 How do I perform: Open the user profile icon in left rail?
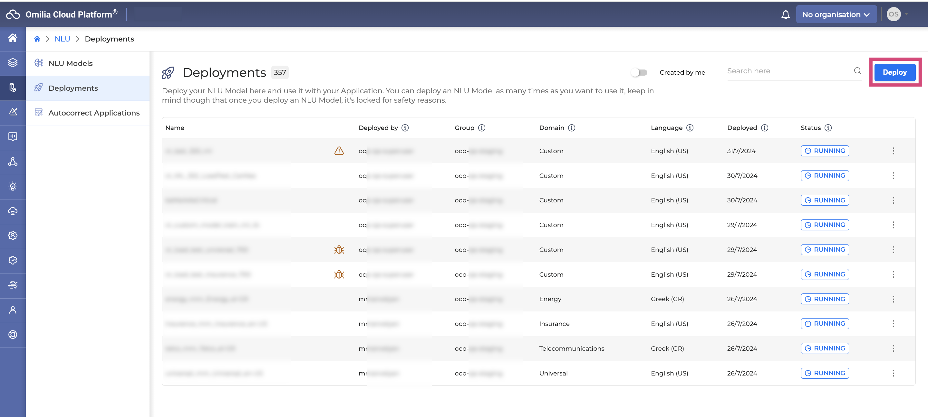tap(13, 310)
